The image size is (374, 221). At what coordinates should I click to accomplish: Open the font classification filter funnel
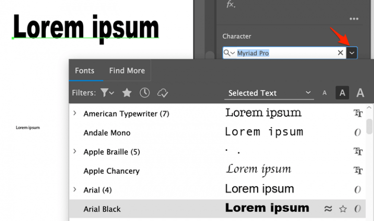(x=107, y=93)
